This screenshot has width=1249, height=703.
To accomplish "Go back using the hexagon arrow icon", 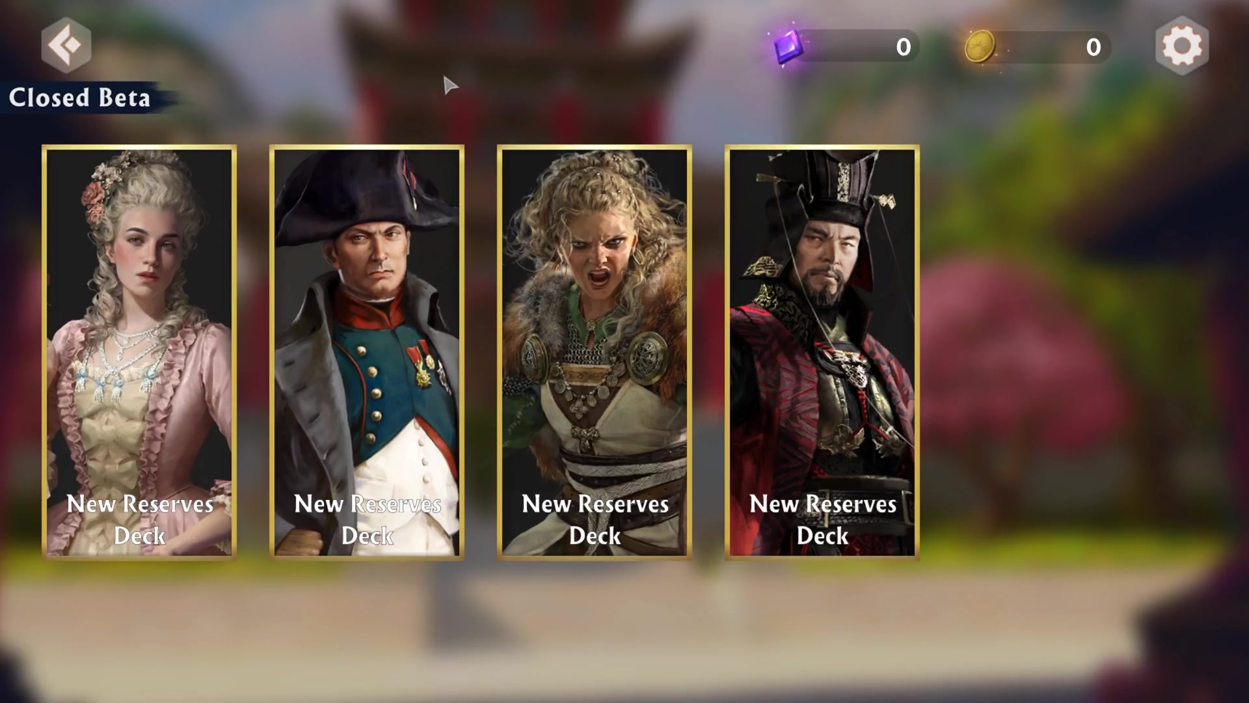I will 66,45.
